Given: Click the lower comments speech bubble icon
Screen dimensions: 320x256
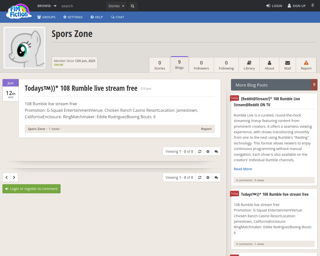Looking at the screenshot, I should click(x=216, y=177).
